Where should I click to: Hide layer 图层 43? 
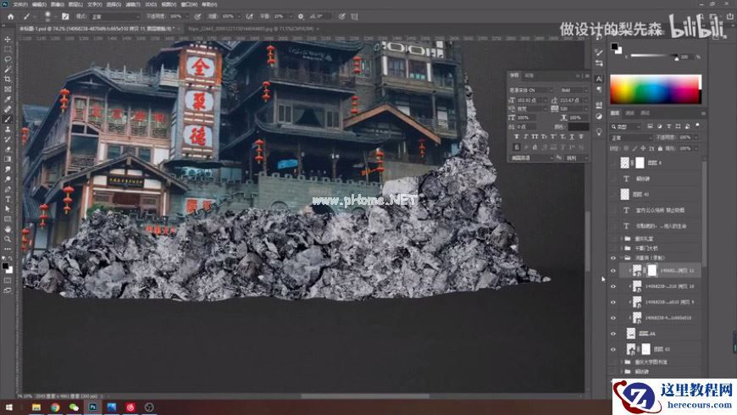click(x=613, y=349)
